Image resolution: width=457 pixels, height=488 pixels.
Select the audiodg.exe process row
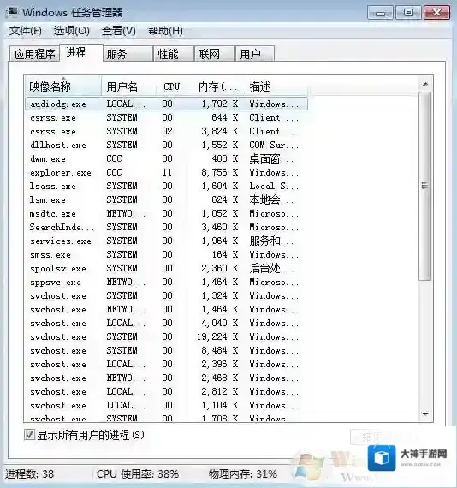[x=166, y=104]
